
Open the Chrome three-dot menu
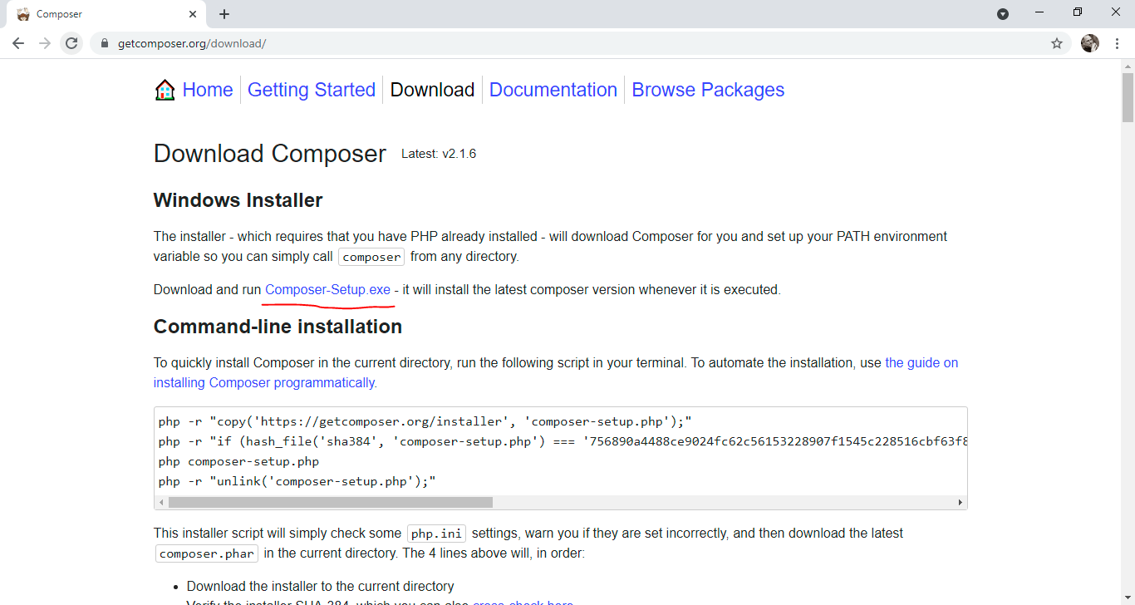click(1117, 43)
